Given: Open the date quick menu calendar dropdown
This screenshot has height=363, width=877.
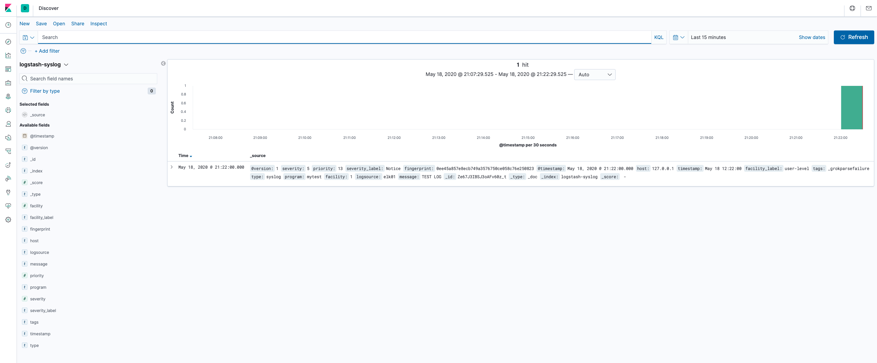Looking at the screenshot, I should point(679,37).
